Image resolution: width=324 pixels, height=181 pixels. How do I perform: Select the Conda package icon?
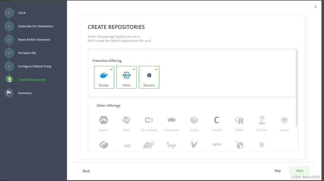(217, 120)
